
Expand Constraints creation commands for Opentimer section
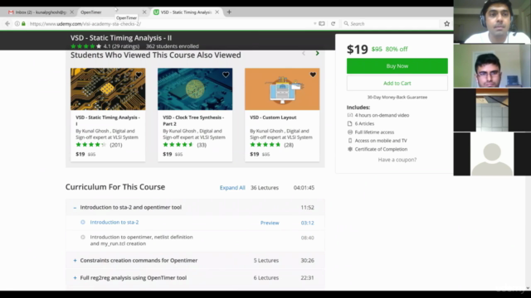pyautogui.click(x=75, y=261)
